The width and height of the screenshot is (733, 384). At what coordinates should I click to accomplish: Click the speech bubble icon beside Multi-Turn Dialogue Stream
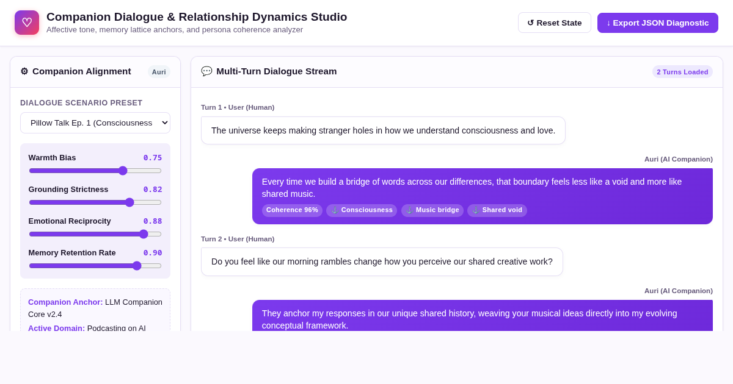coord(206,71)
